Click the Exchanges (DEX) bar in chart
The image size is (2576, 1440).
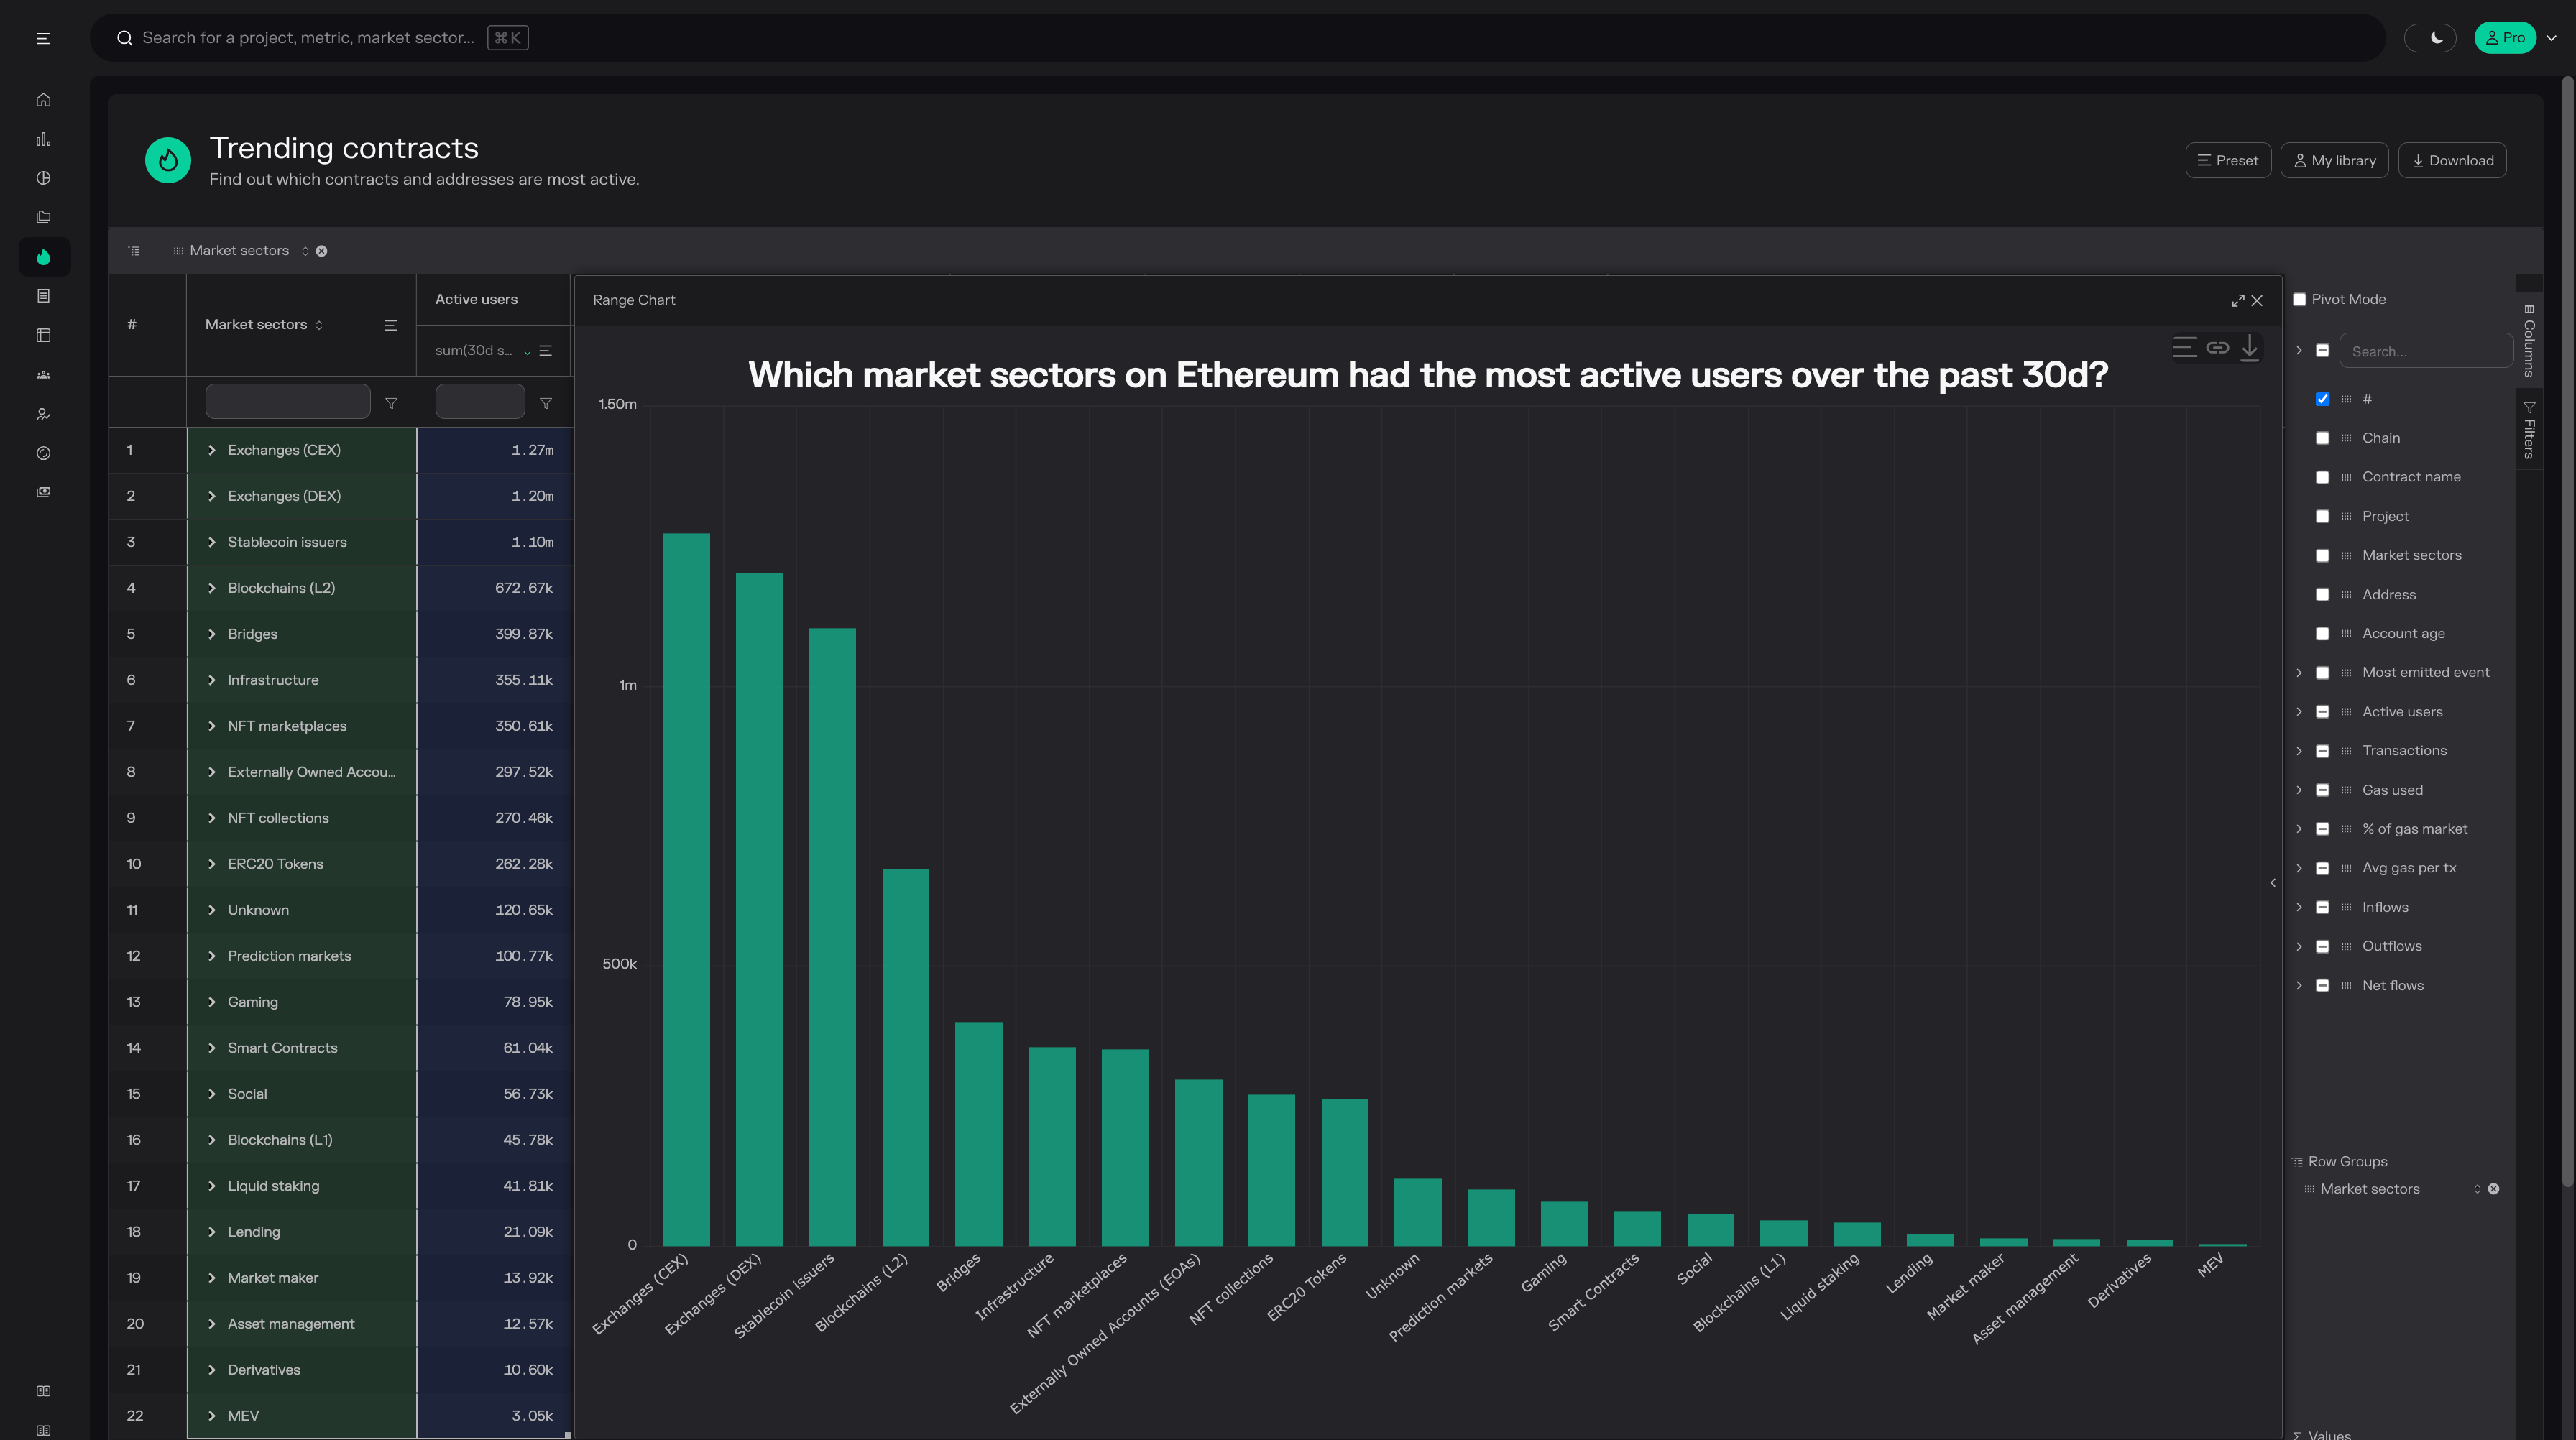pyautogui.click(x=759, y=908)
